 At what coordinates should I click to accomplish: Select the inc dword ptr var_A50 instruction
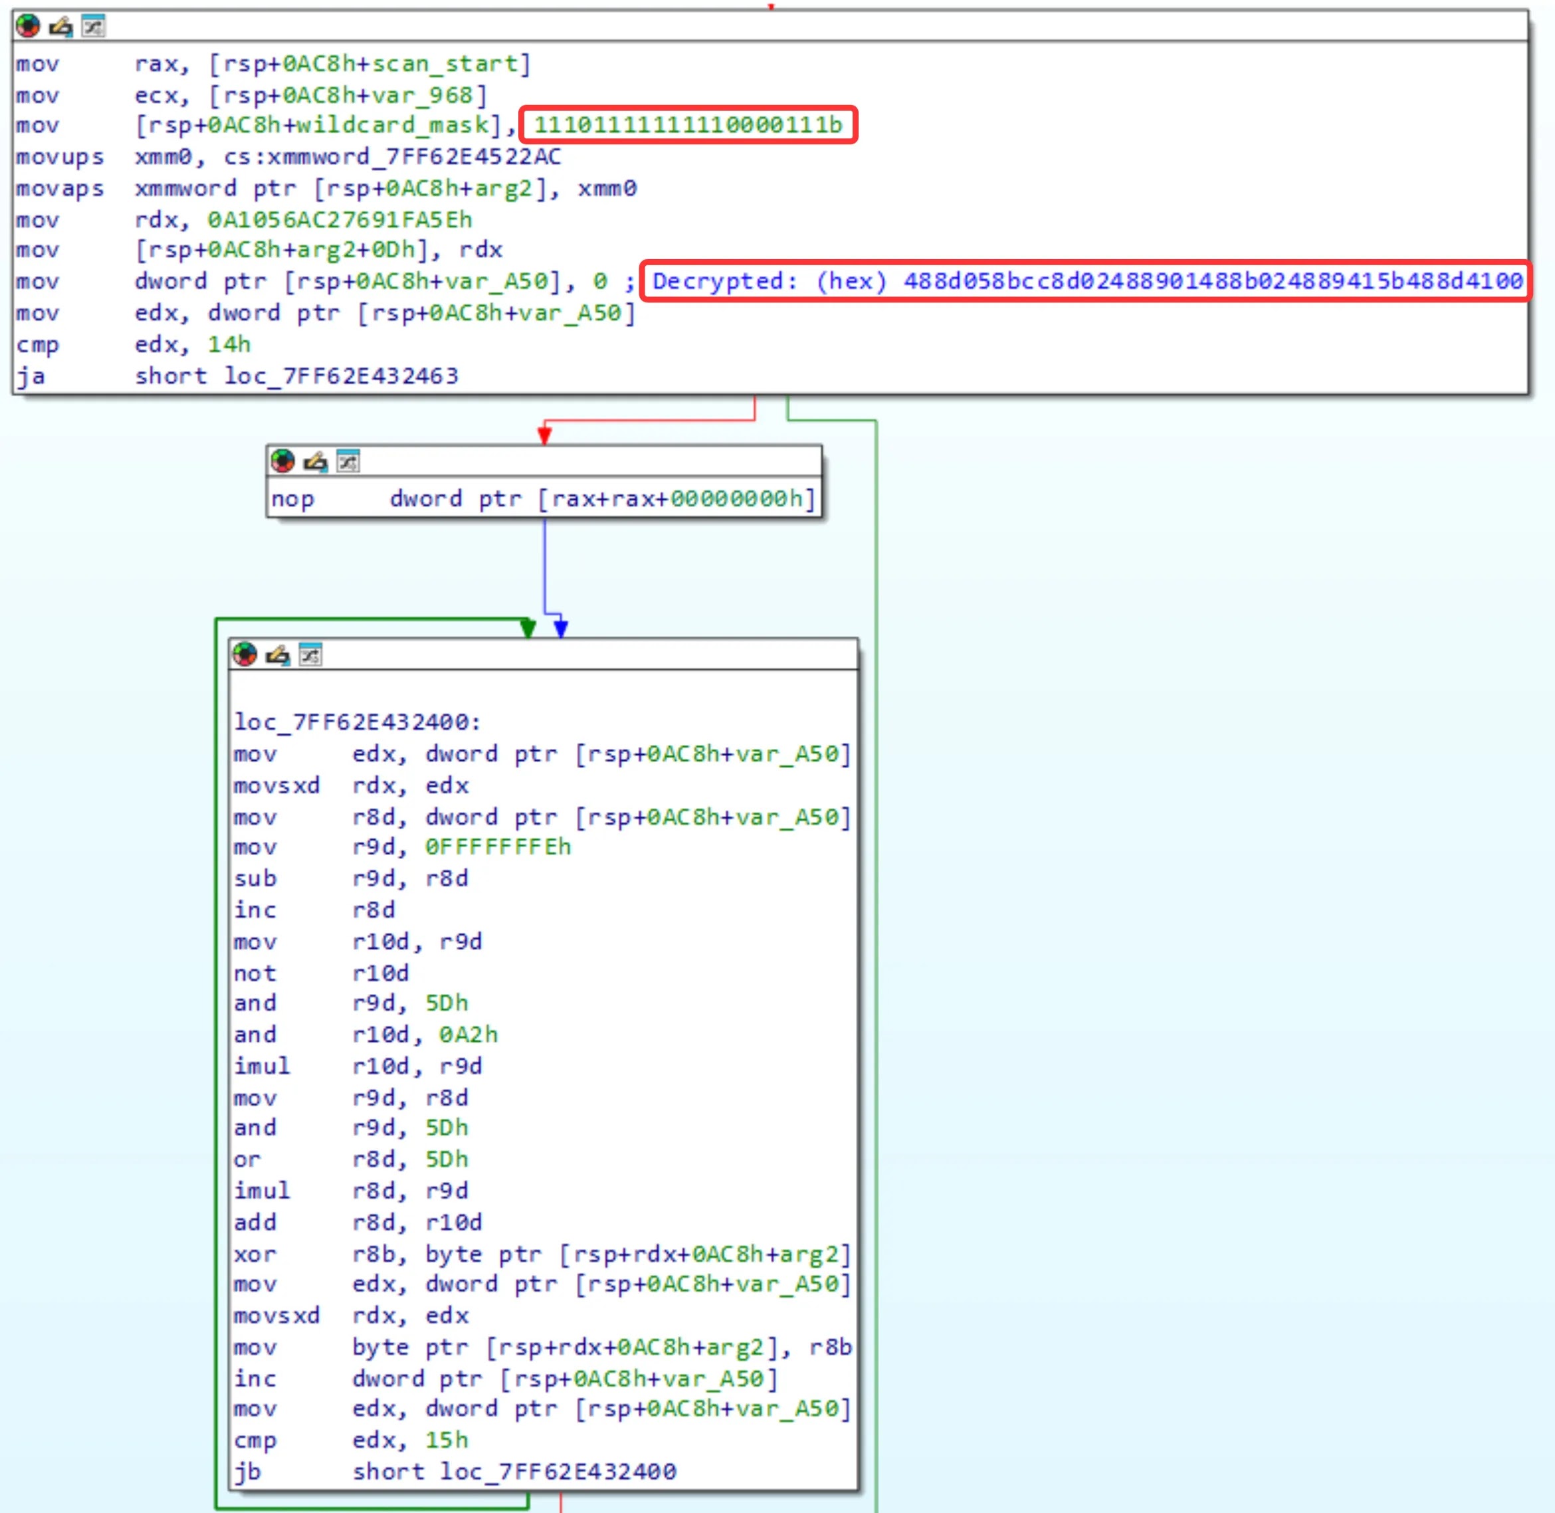[x=505, y=1379]
